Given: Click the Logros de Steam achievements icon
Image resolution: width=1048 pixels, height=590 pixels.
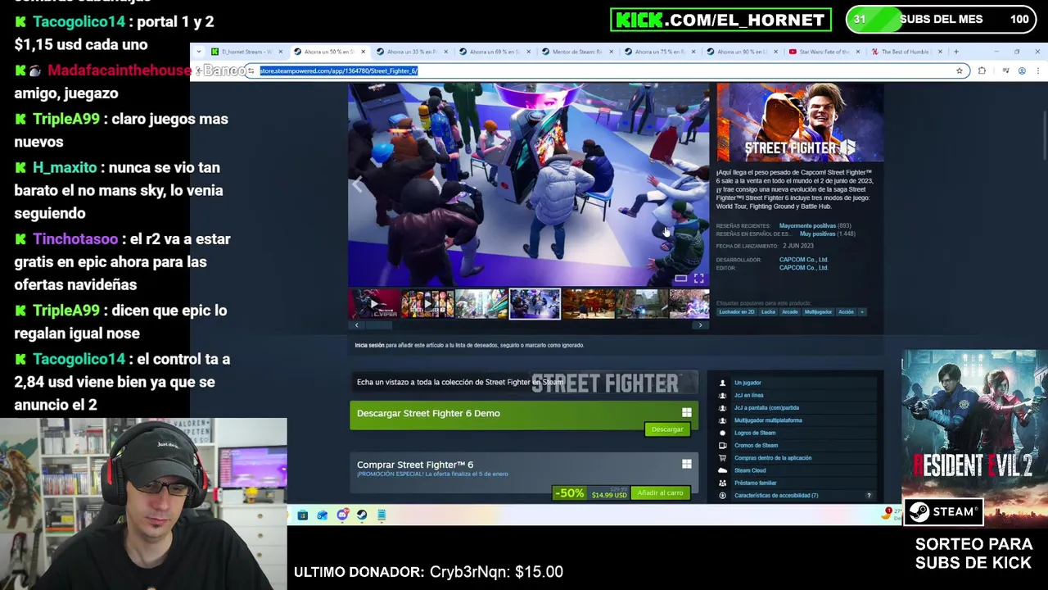Looking at the screenshot, I should click(722, 433).
